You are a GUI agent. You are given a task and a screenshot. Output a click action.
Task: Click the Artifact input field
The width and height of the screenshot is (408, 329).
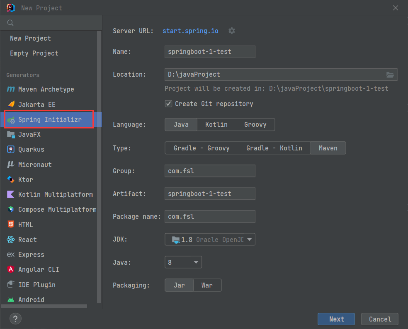pos(210,194)
